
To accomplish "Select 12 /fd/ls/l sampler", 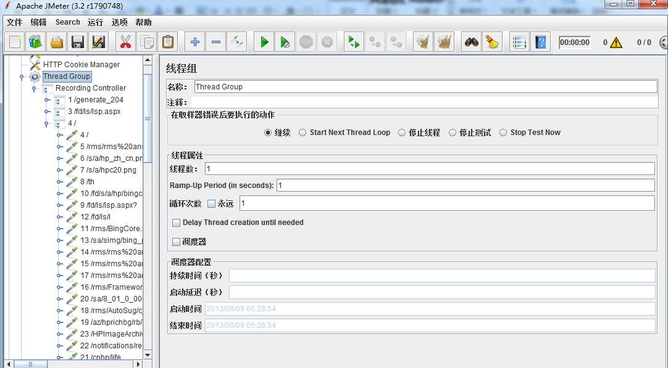I will coord(96,216).
